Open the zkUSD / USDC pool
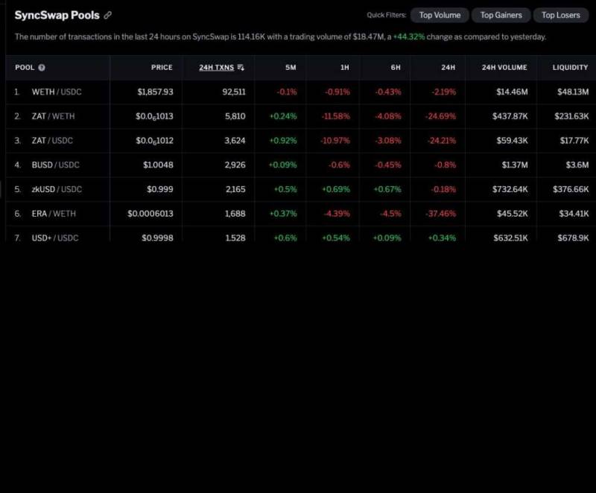The height and width of the screenshot is (493, 596). click(x=57, y=189)
